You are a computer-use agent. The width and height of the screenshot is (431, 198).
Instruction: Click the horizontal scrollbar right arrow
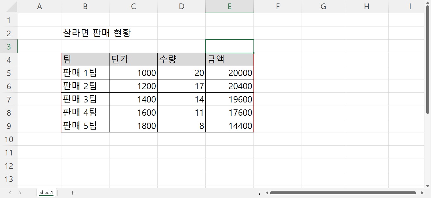[x=422, y=193]
